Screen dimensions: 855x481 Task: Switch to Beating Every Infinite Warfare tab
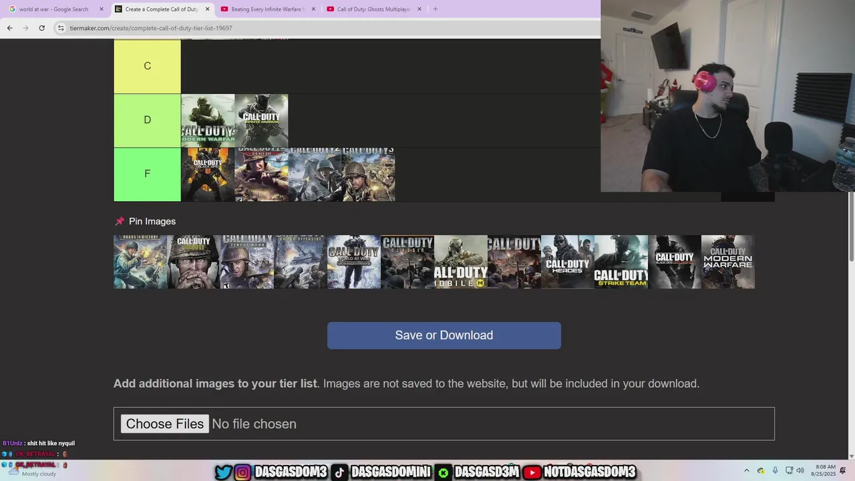click(x=267, y=9)
